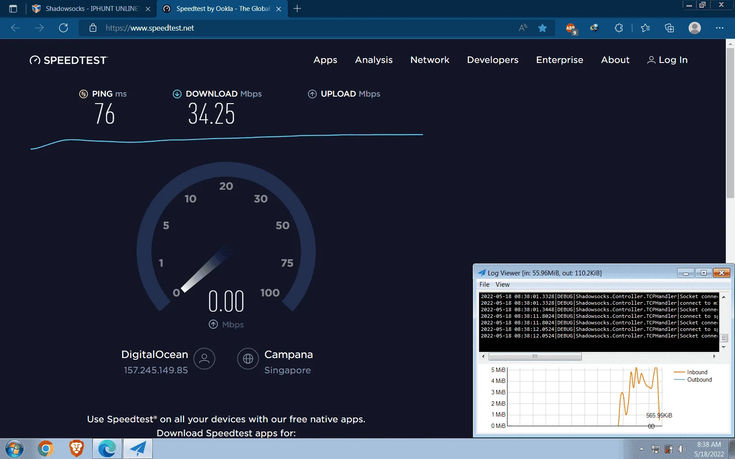Image resolution: width=735 pixels, height=459 pixels.
Task: Refresh the speedtest.net page
Action: 63,28
